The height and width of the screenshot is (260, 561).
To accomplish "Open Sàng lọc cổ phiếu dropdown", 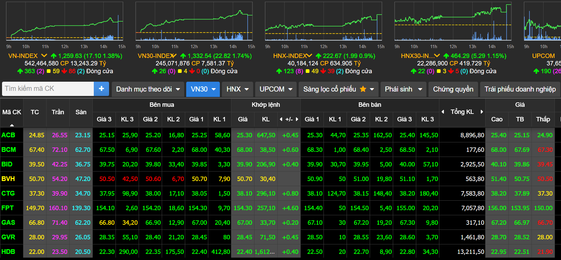I will [338, 89].
